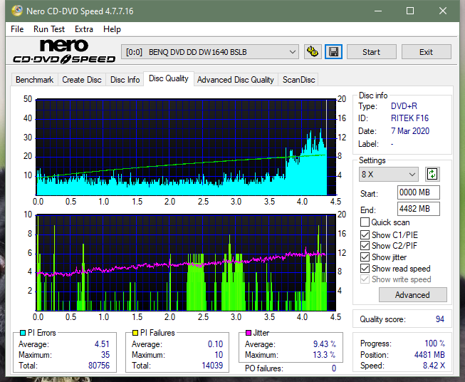This screenshot has height=382, width=465.
Task: Click PI Errors maximum value 35
Action: (x=105, y=355)
